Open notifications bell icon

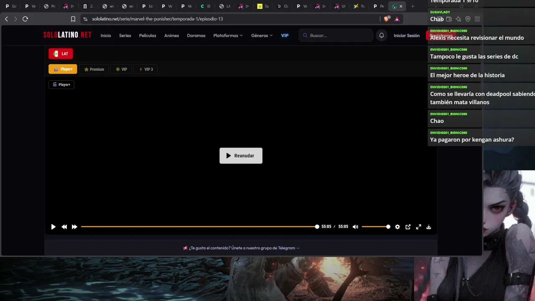[382, 36]
